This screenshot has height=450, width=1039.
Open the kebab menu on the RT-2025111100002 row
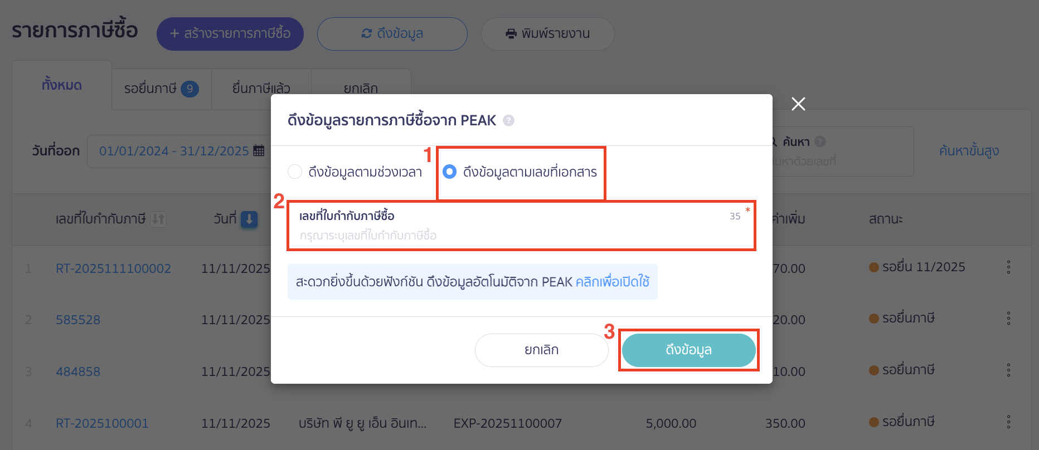(1009, 267)
